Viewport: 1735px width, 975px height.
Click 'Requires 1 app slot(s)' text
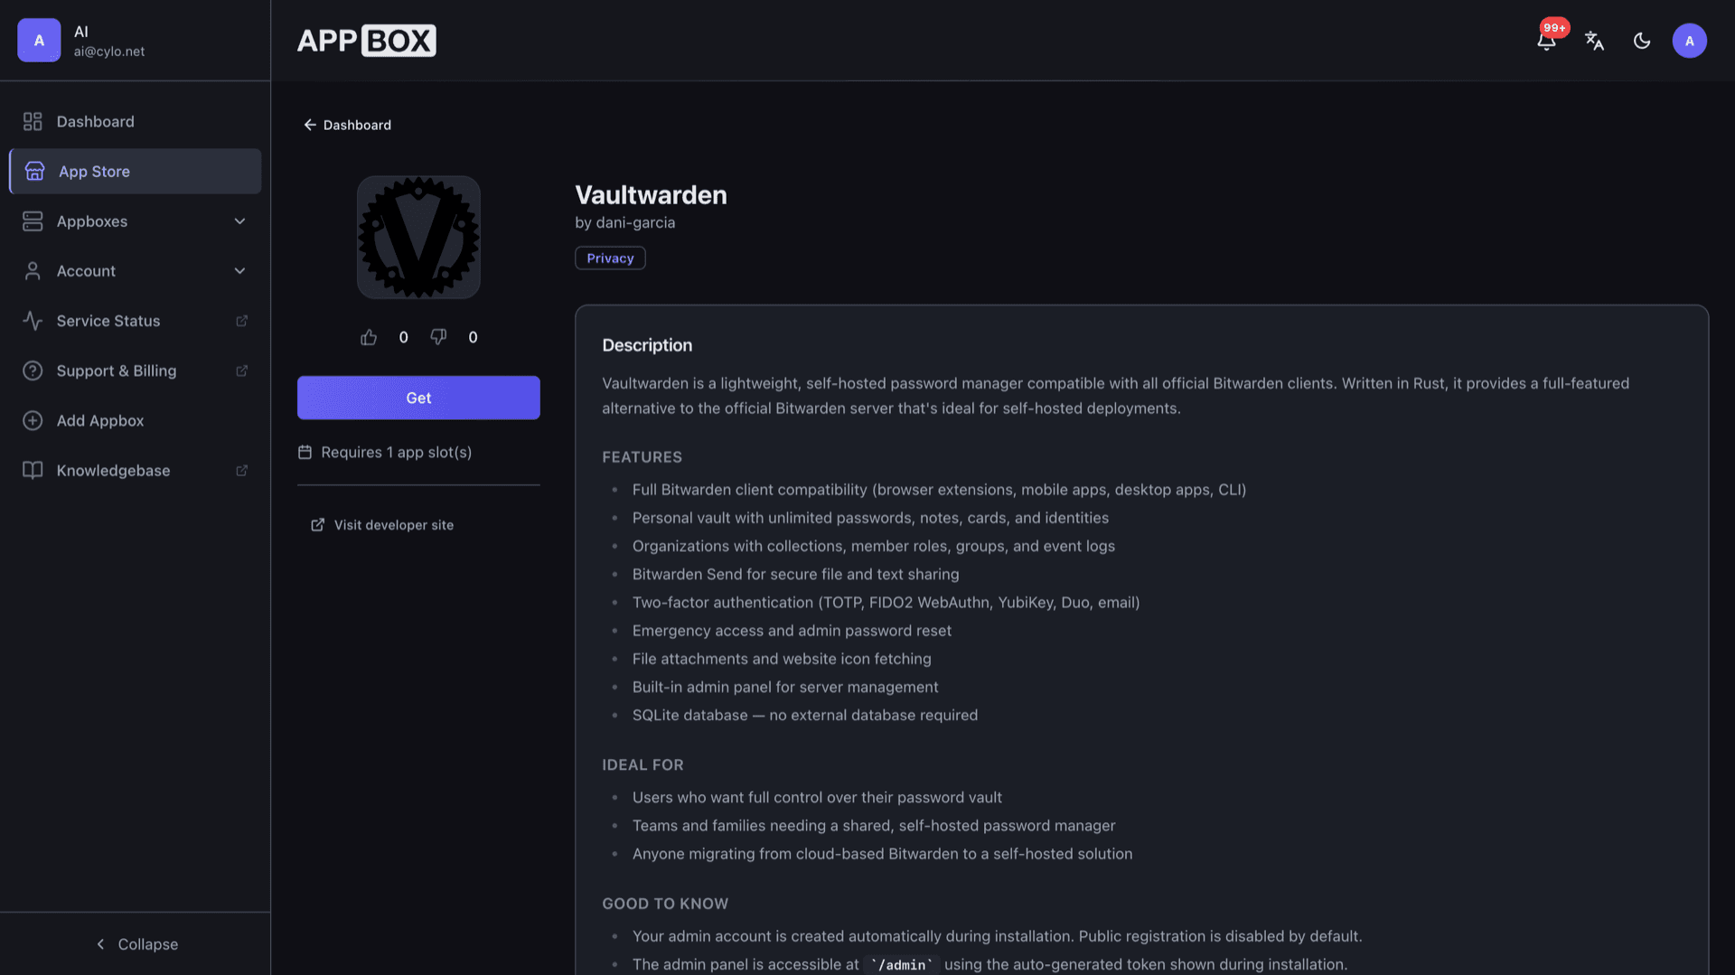pos(396,452)
